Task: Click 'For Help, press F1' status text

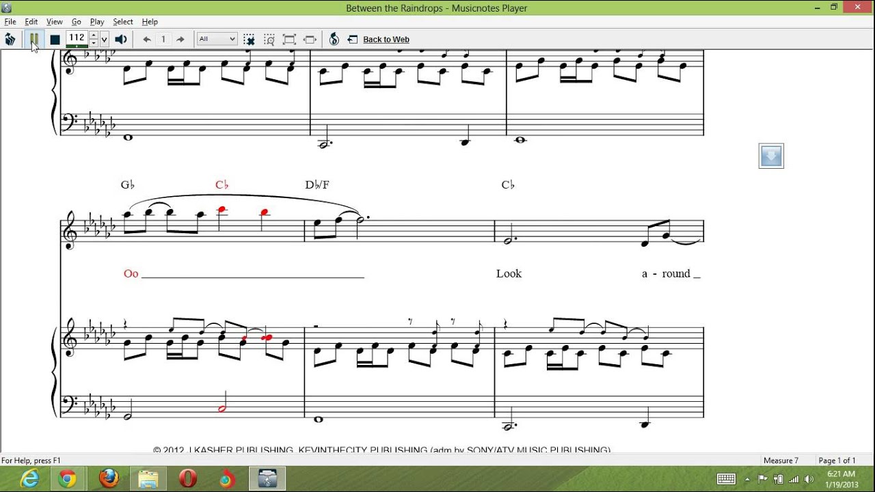Action: (x=31, y=461)
